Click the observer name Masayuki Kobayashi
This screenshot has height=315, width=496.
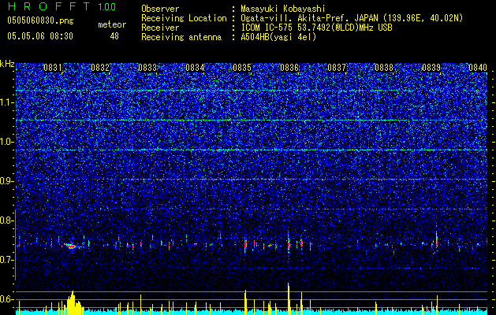283,9
